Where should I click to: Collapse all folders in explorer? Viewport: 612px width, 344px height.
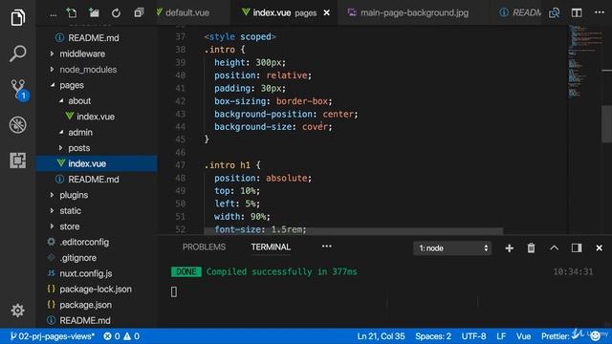139,12
